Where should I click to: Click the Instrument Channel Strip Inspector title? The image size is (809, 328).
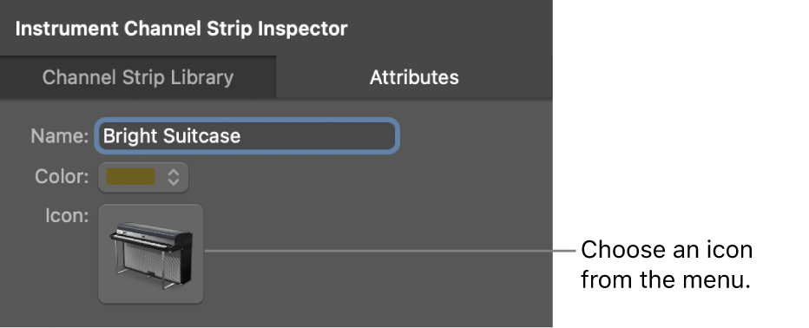(x=181, y=29)
